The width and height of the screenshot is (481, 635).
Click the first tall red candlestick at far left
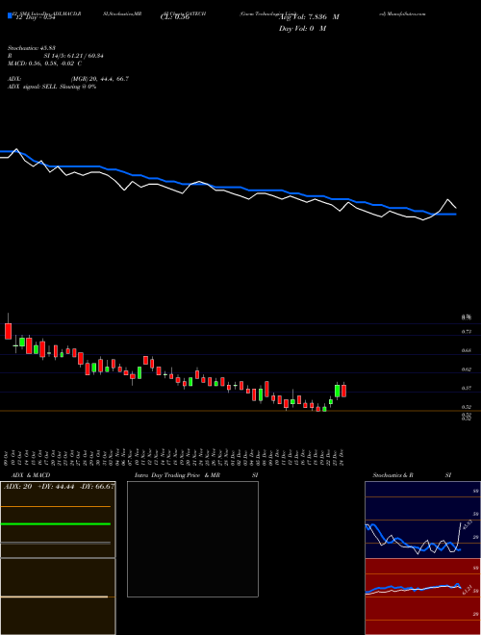(x=8, y=331)
